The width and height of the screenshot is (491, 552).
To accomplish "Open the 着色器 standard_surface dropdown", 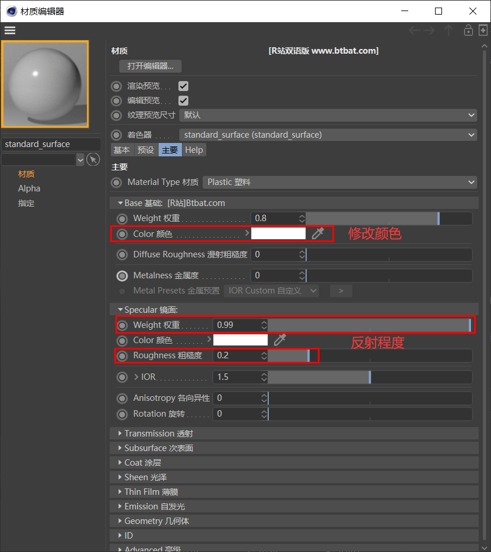I will 328,135.
